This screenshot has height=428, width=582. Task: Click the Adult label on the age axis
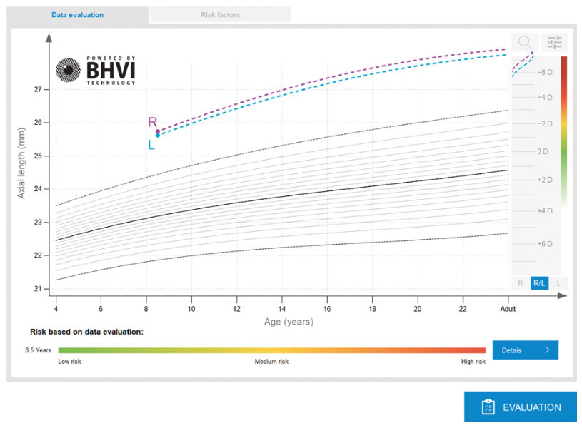pyautogui.click(x=508, y=309)
